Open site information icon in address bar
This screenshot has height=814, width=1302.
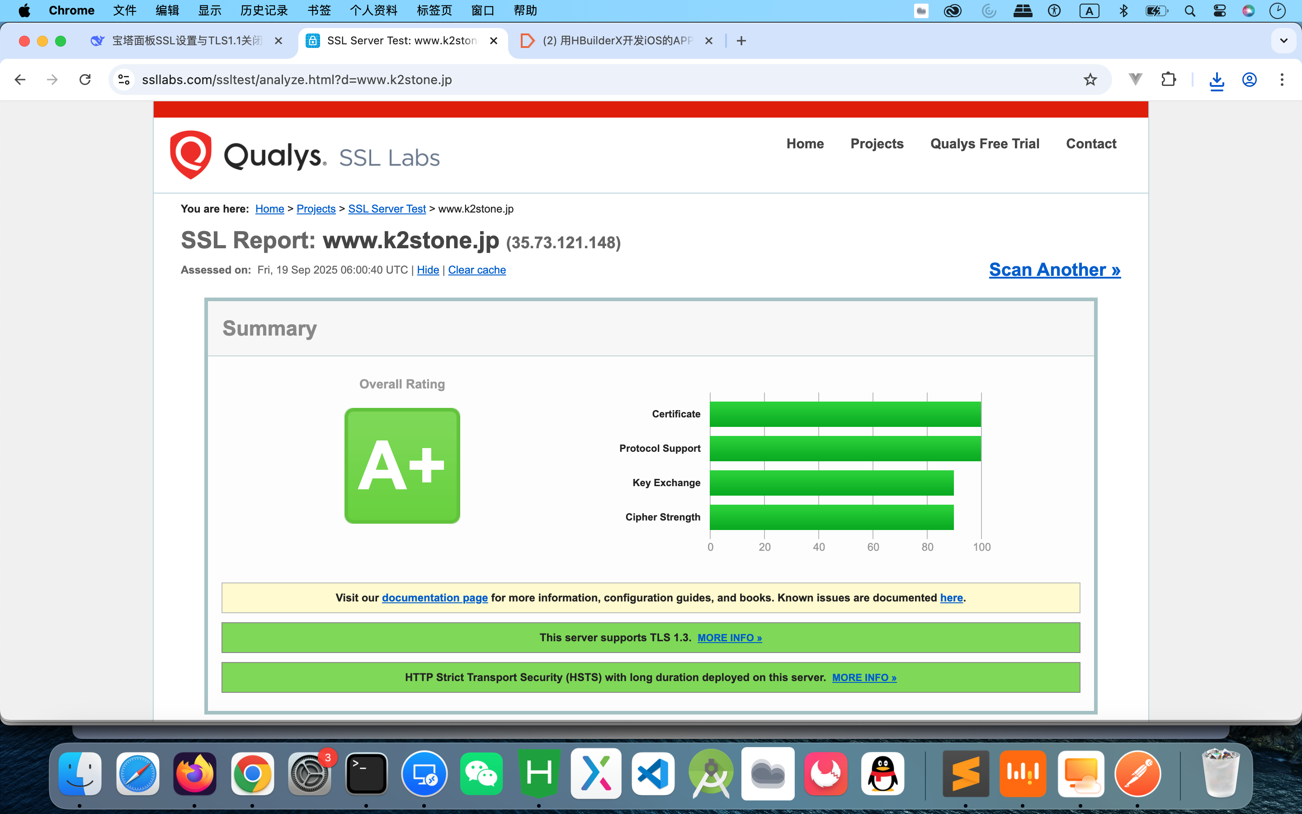pyautogui.click(x=124, y=80)
